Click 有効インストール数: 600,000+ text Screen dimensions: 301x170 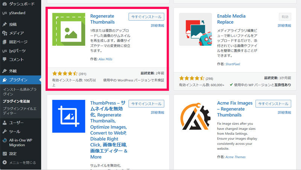pos(202,85)
